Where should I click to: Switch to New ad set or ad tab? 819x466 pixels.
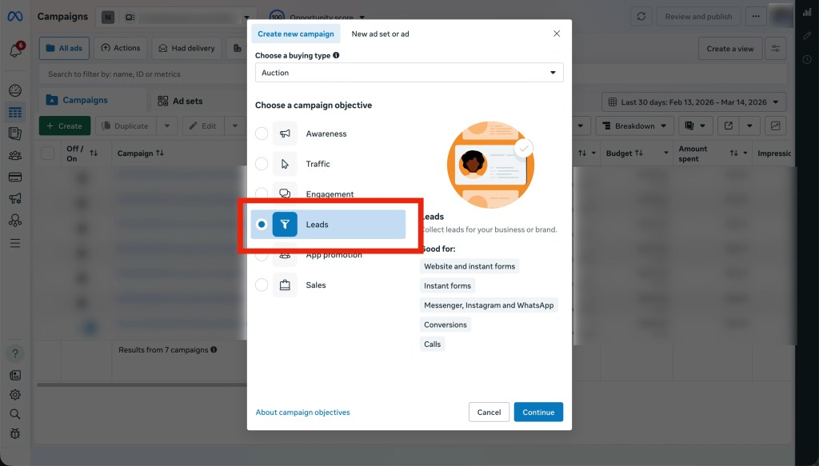coord(380,34)
